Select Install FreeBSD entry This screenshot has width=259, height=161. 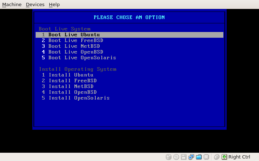click(x=72, y=81)
